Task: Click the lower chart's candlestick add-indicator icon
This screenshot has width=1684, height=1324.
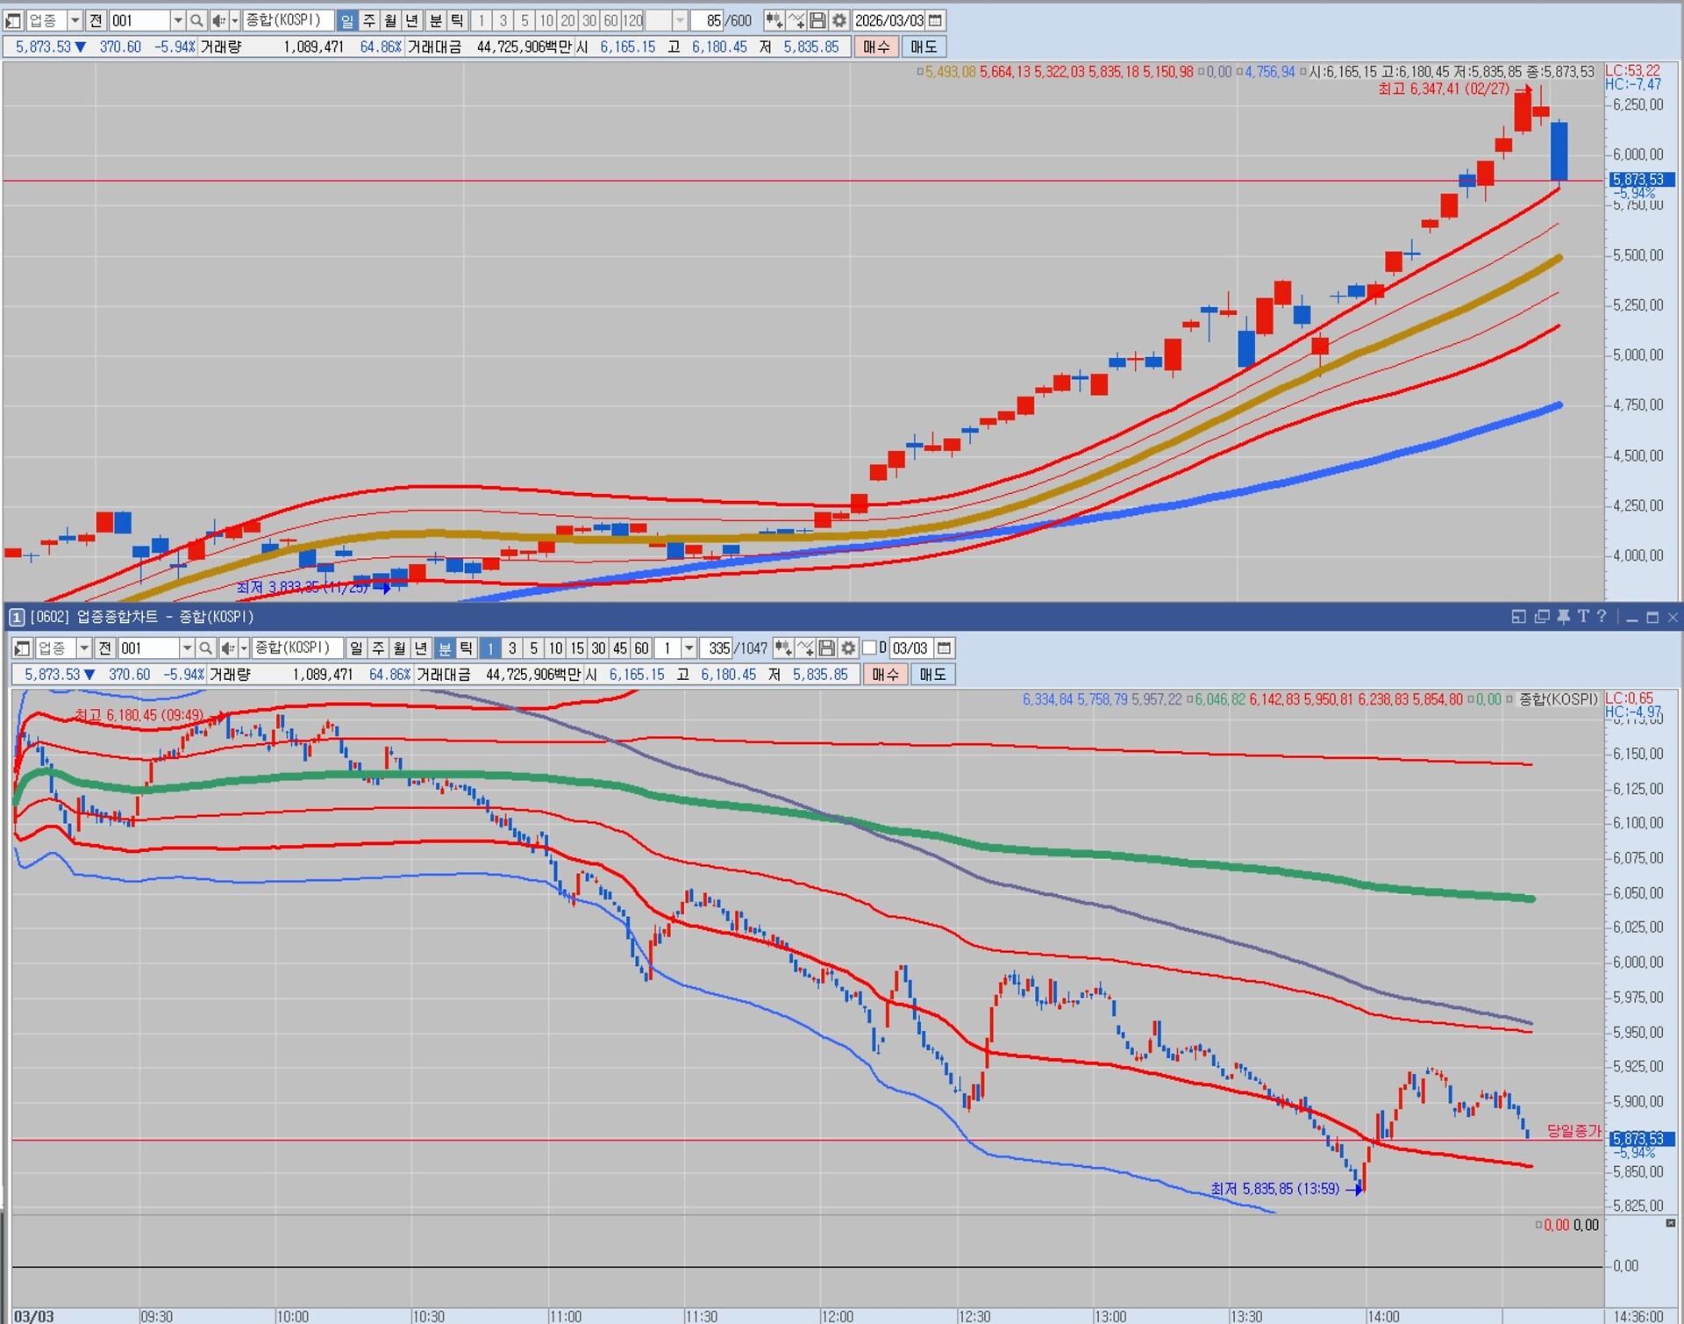Action: pos(782,648)
